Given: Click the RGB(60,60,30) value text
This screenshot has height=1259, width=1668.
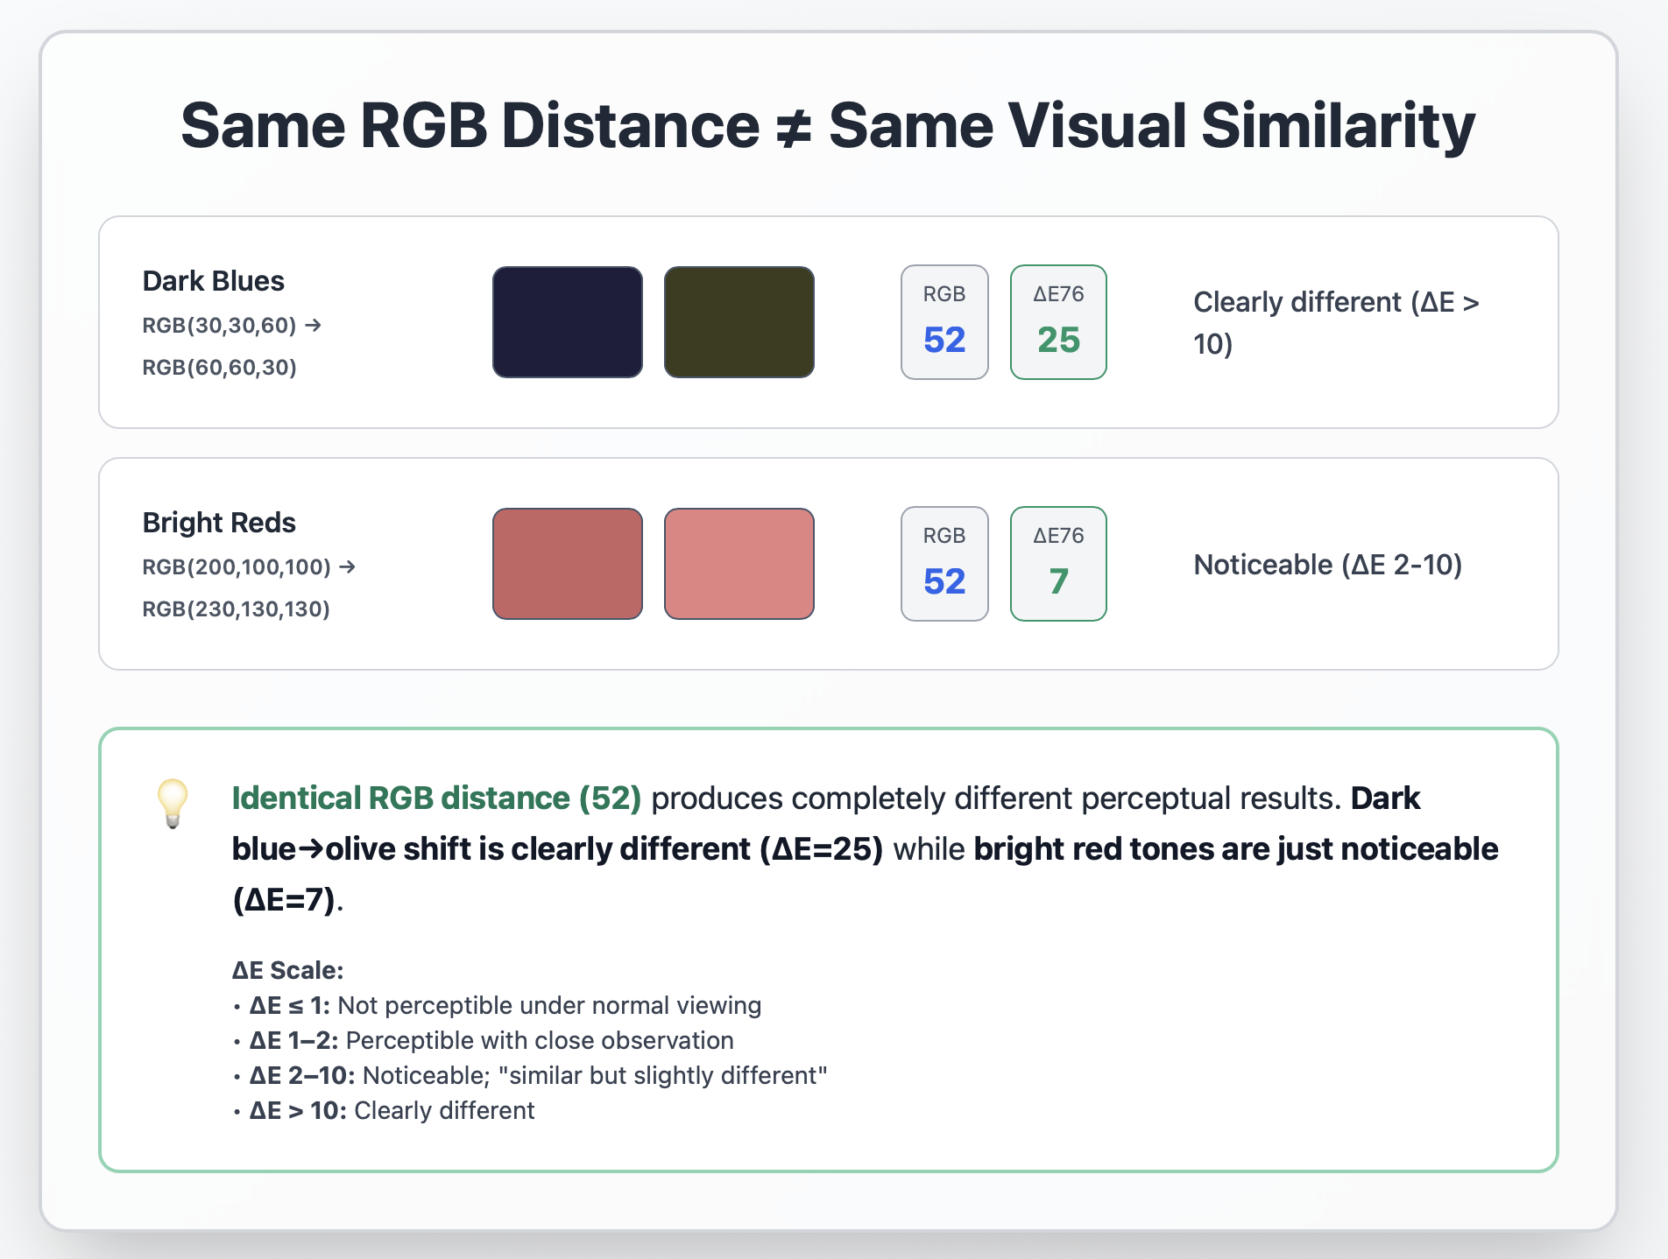Looking at the screenshot, I should point(220,368).
